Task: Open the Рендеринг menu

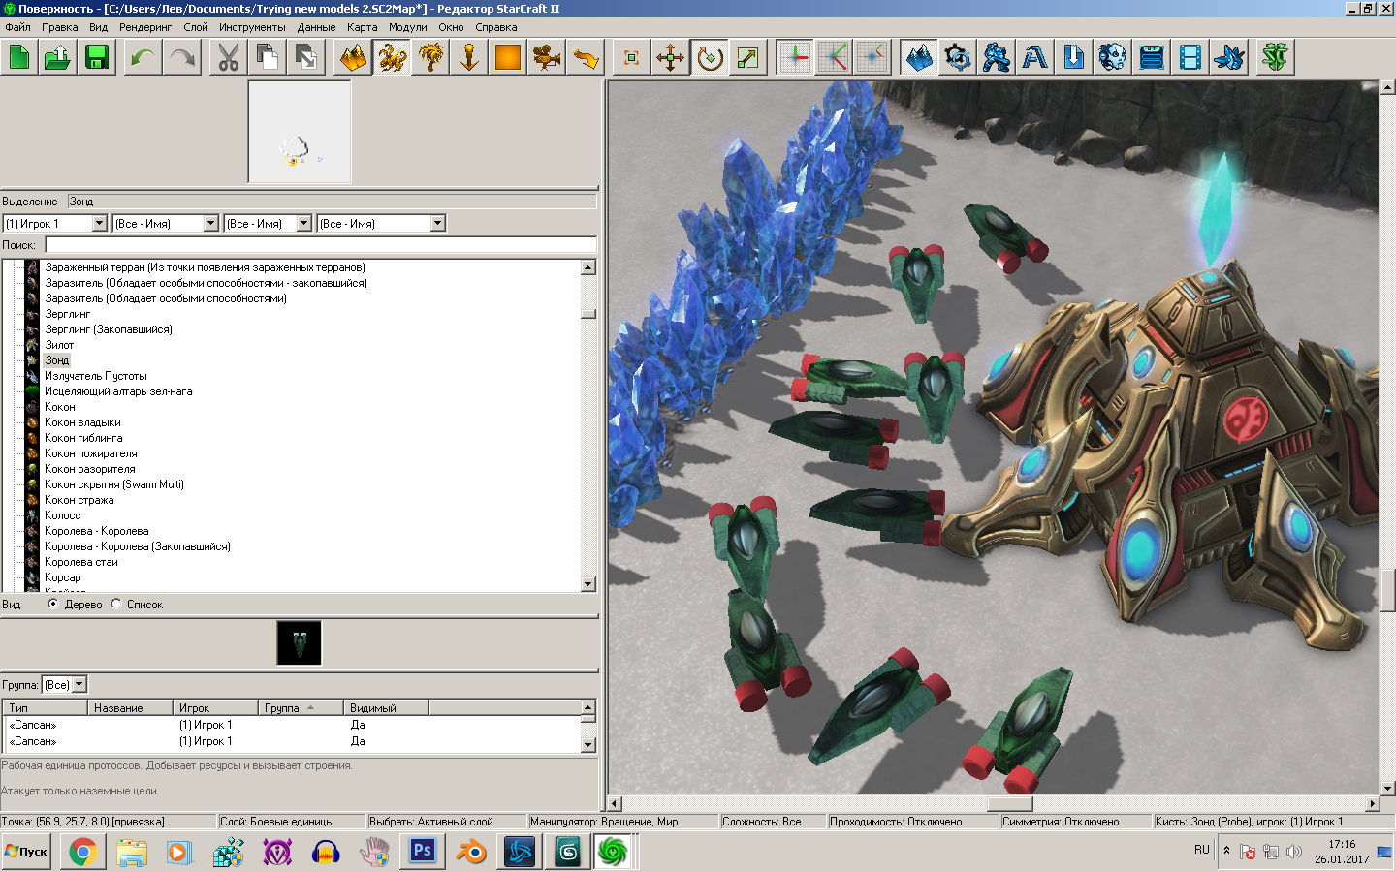Action: tap(145, 27)
